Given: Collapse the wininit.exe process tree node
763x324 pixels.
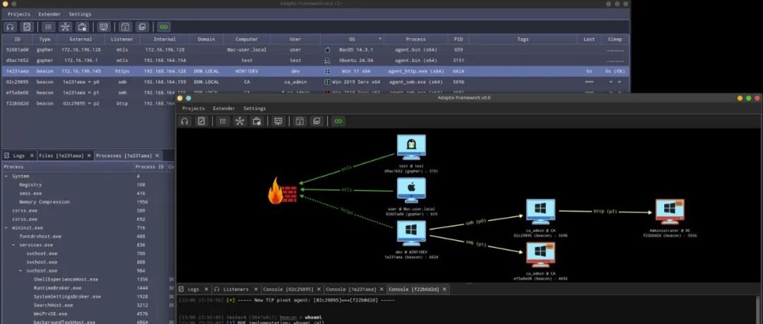Looking at the screenshot, I should pos(6,228).
